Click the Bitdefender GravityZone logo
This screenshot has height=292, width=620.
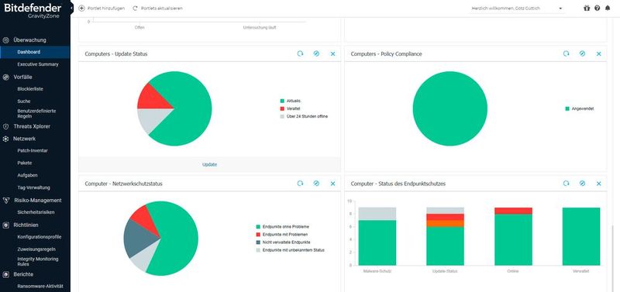[33, 10]
